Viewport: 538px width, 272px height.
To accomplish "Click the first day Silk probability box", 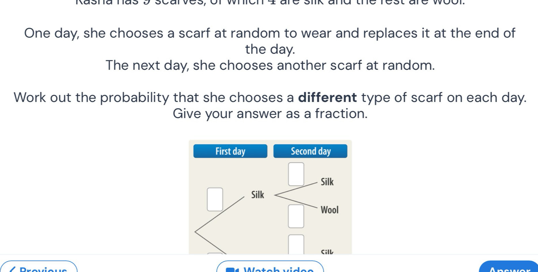I will coord(215,199).
